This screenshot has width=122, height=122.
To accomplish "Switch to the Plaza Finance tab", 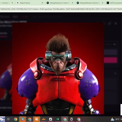I will 30,3.
